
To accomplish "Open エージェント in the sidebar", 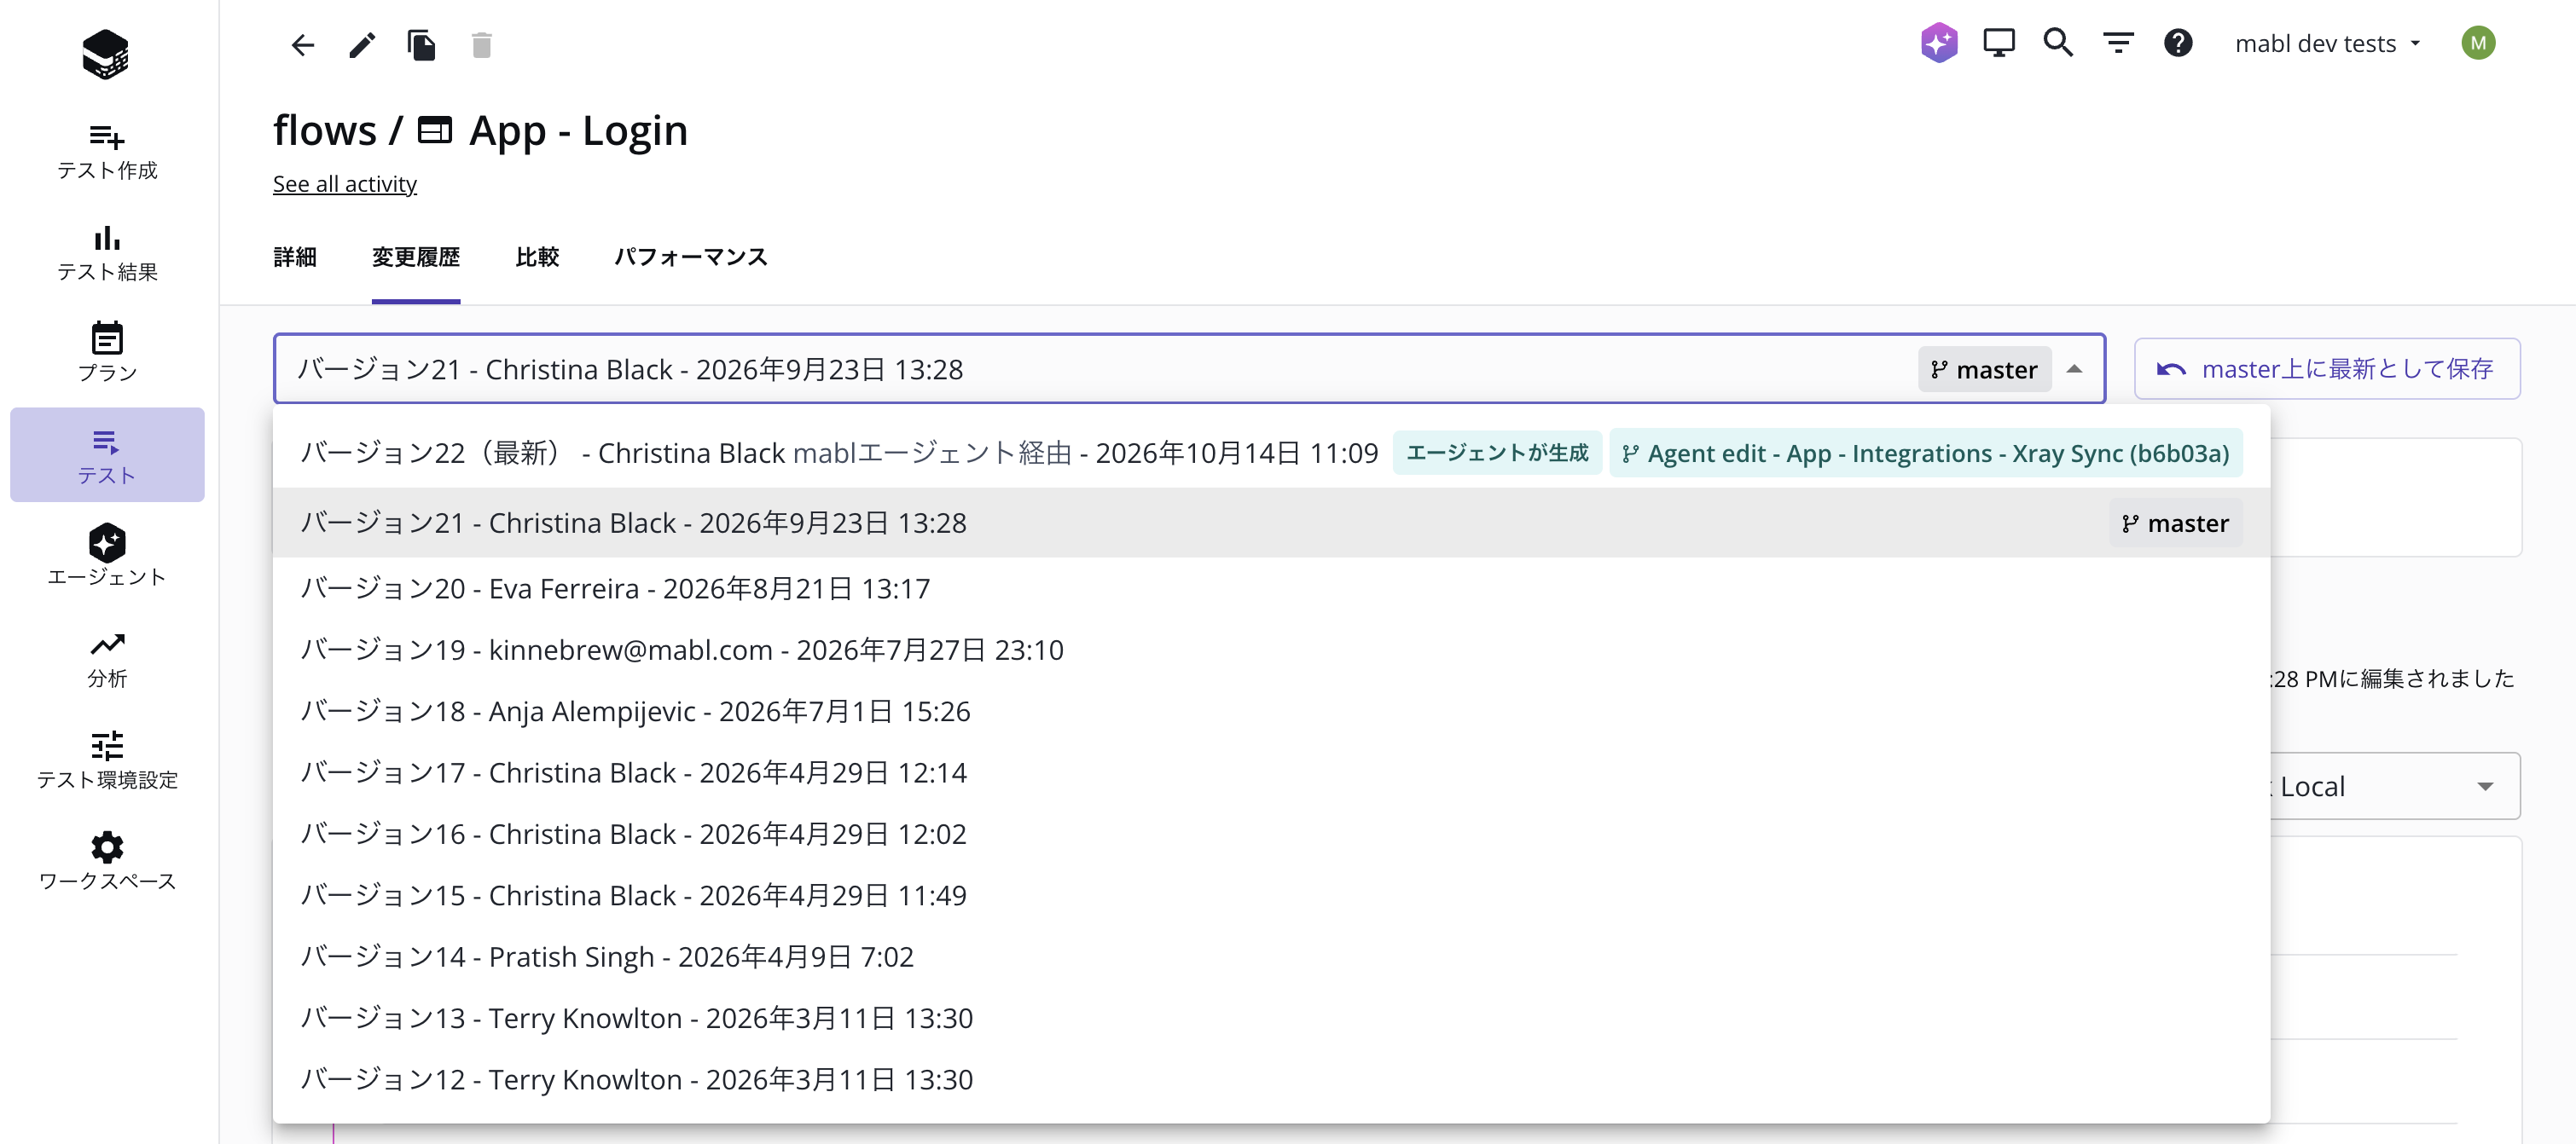I will tap(107, 557).
